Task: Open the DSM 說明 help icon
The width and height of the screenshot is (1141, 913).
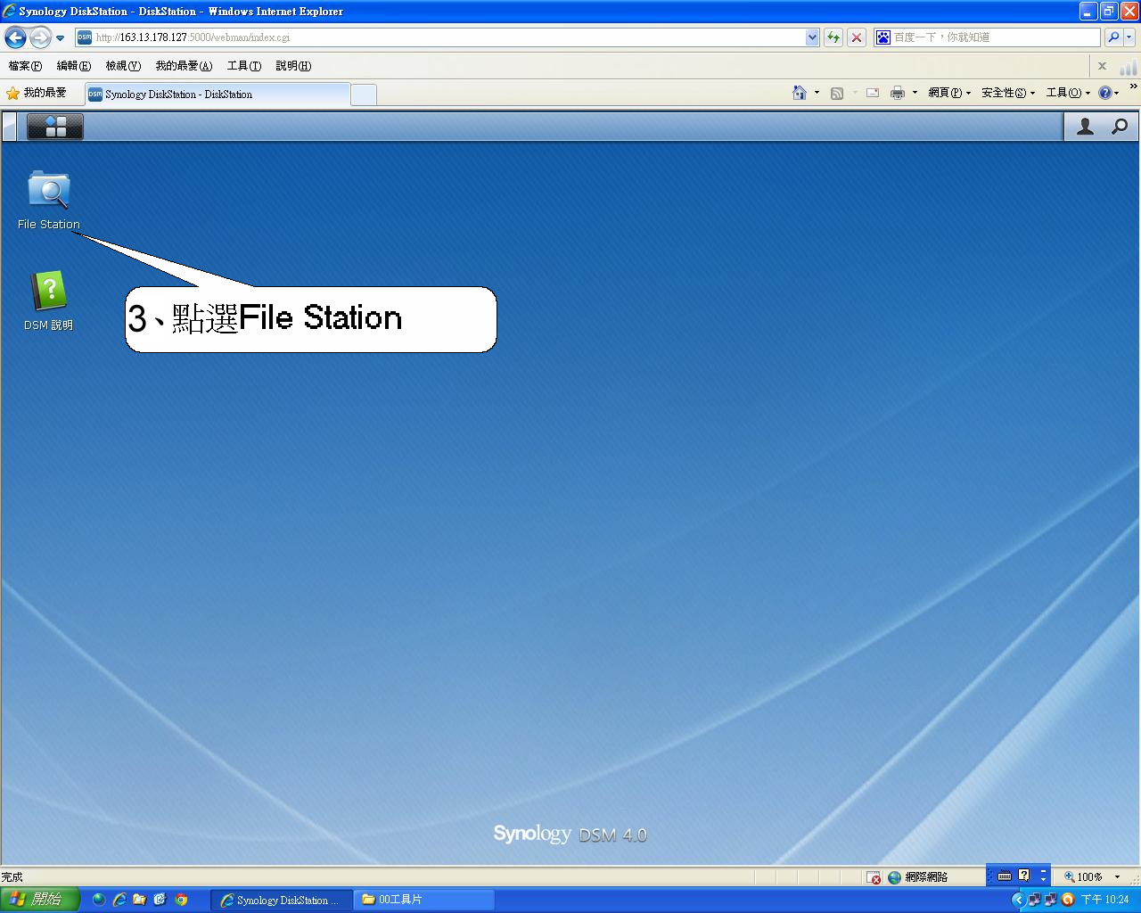Action: click(x=49, y=300)
